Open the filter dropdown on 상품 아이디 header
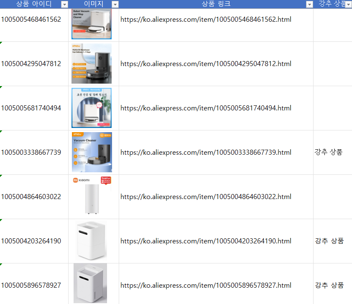Image resolution: width=352 pixels, height=304 pixels. (x=64, y=4)
